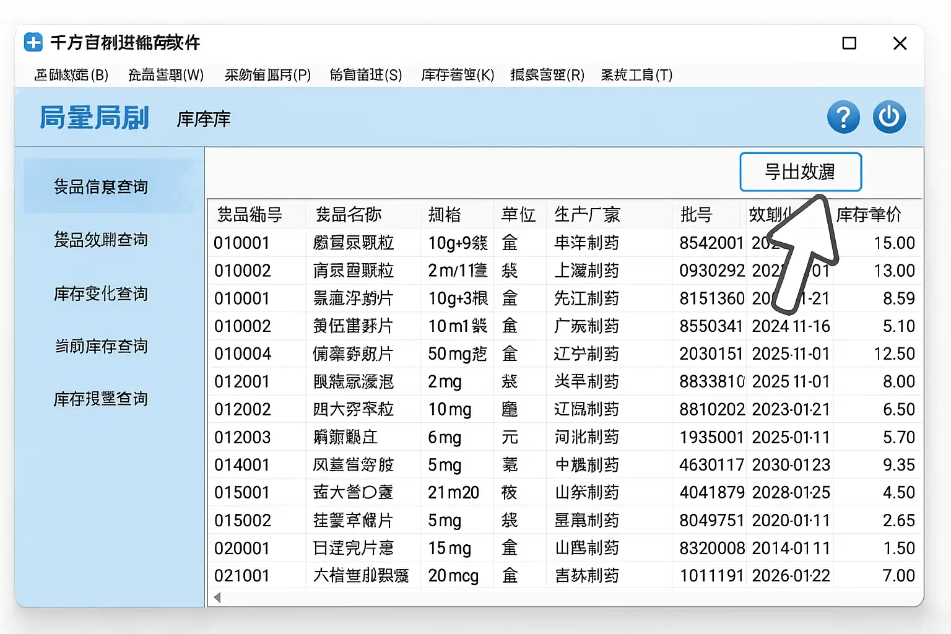
Task: Open the menu with shortcut (T)
Action: click(x=636, y=75)
